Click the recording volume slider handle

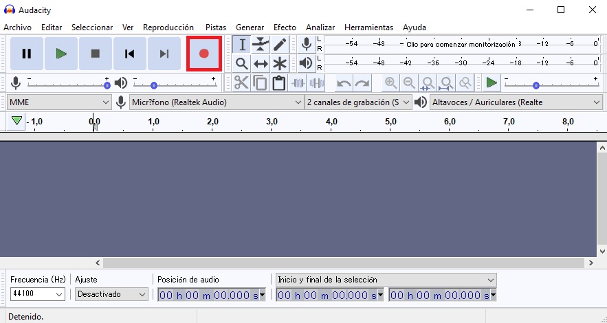point(107,85)
